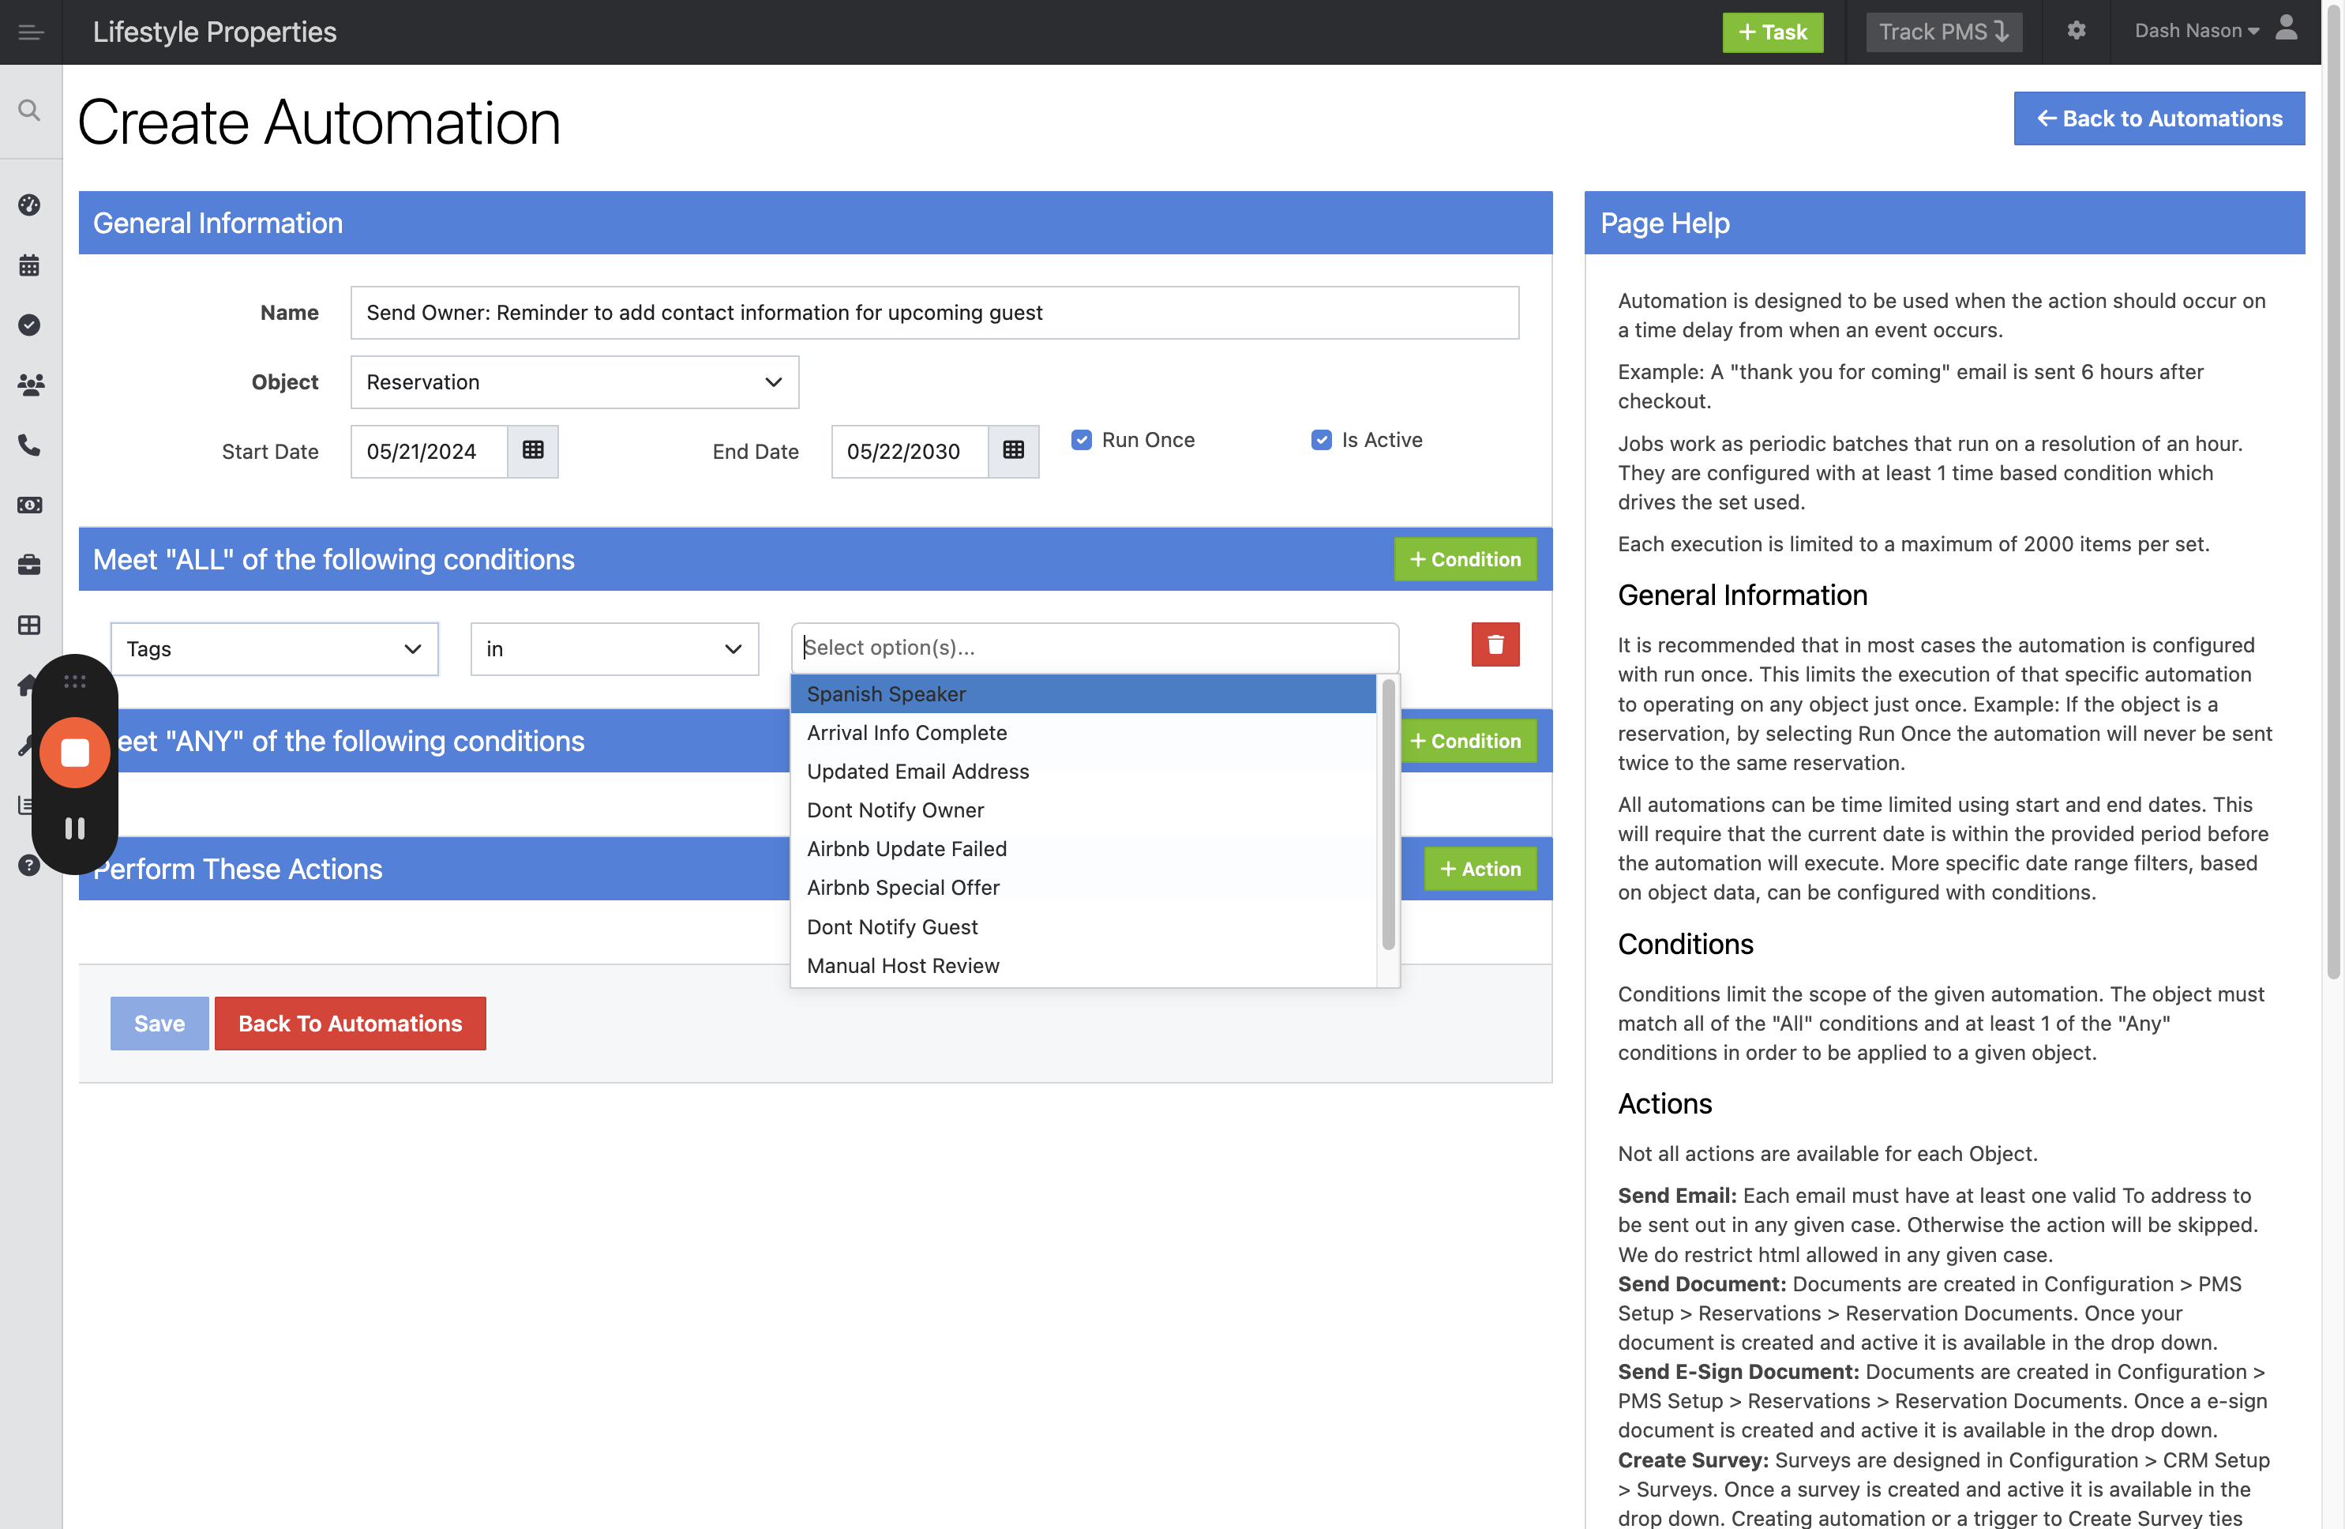Click the Save button

[x=159, y=1024]
